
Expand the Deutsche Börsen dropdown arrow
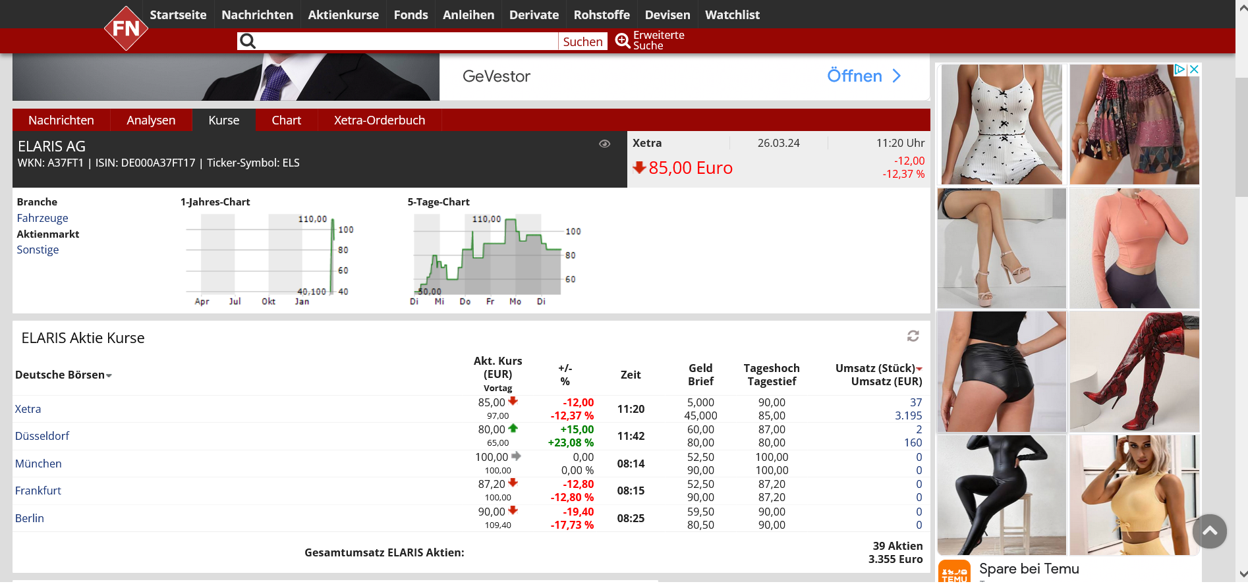109,375
